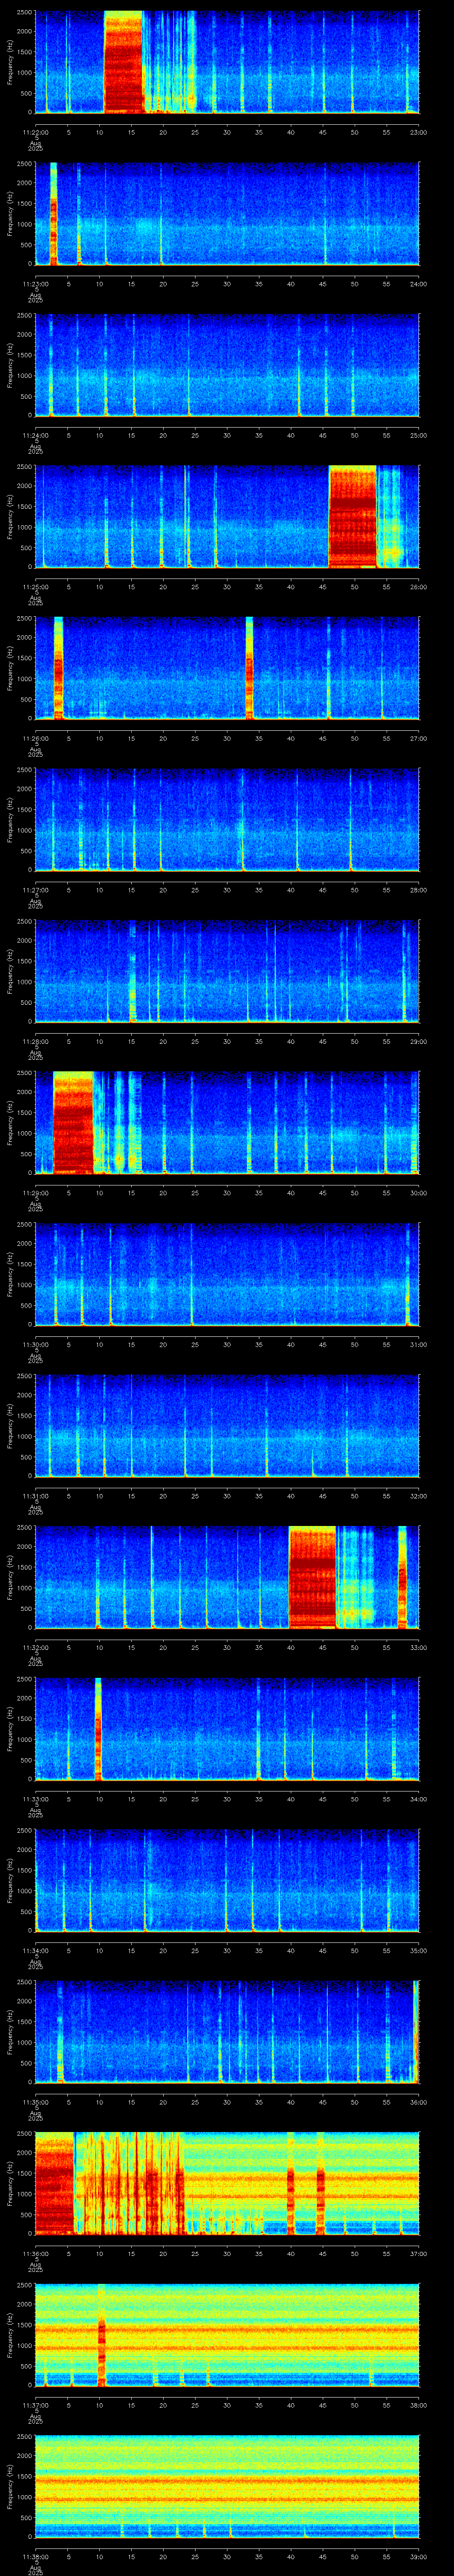Click the 11:34:00 start time label

[x=35, y=1951]
